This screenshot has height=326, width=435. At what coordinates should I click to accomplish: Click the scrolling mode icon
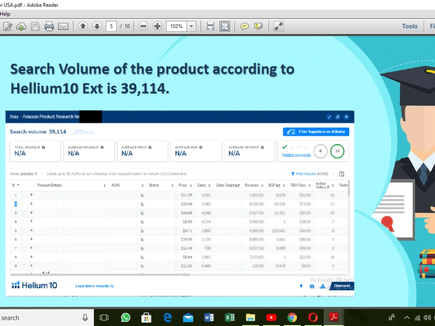(x=211, y=27)
